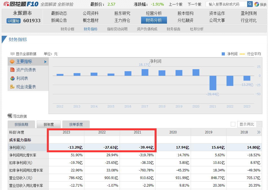Open 经营分析 menu item
This screenshot has height=190, width=268.
[x=154, y=13]
